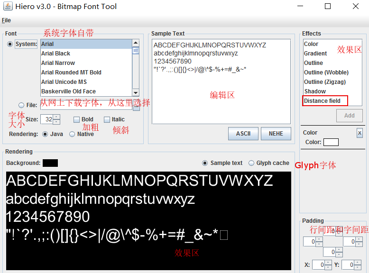The width and height of the screenshot is (369, 273).
Task: Click the font list scrollbar thumb
Action: click(136, 50)
